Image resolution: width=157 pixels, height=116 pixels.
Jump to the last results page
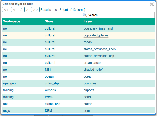tap(35, 10)
